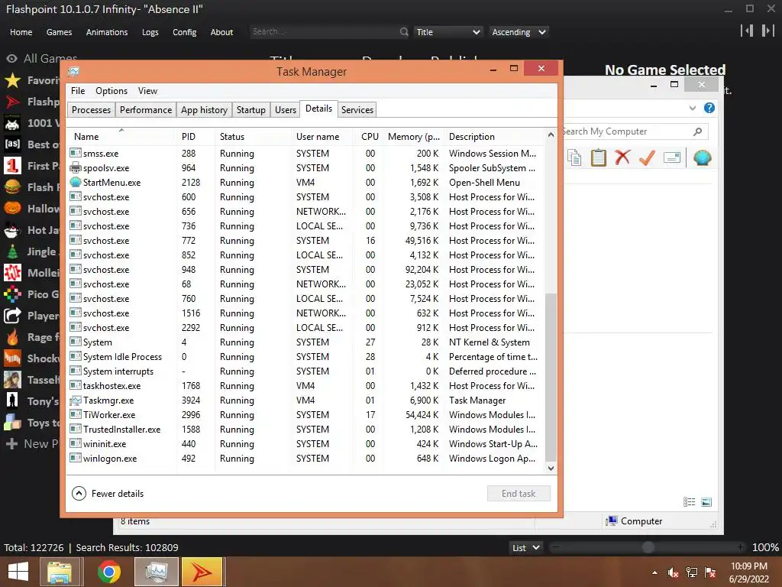Screen dimensions: 782x587
Task: Select the spoolsv.exe process row
Action: (305, 168)
